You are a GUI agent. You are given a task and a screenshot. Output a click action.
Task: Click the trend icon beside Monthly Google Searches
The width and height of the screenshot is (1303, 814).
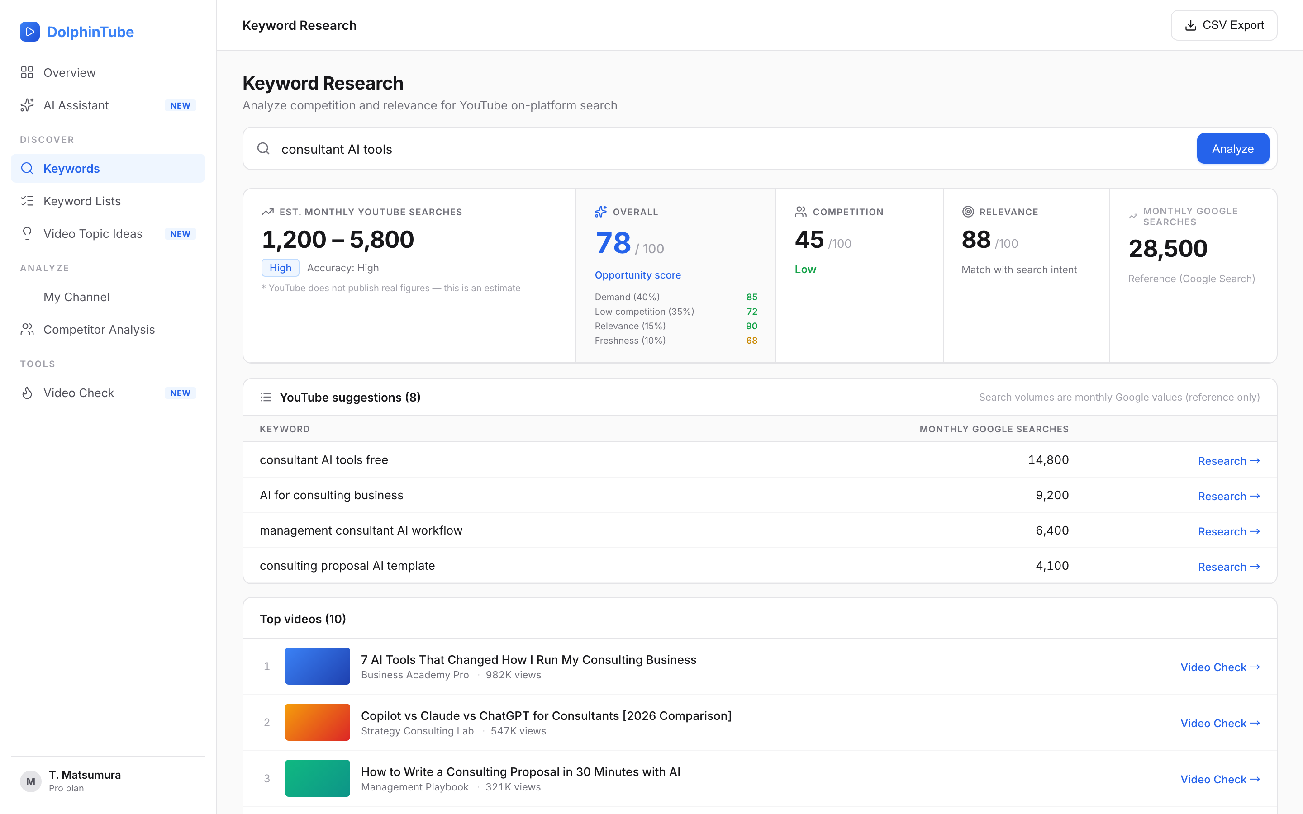coord(1133,217)
